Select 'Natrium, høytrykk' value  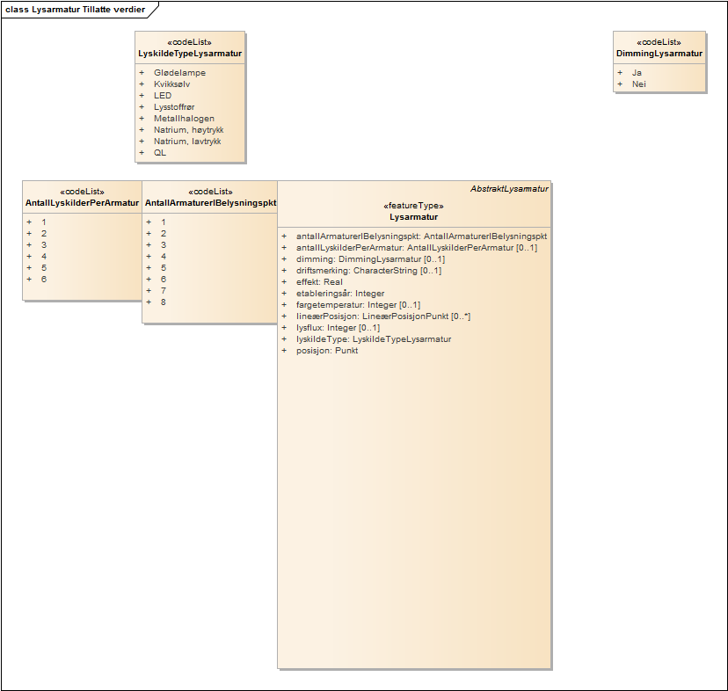click(x=188, y=130)
